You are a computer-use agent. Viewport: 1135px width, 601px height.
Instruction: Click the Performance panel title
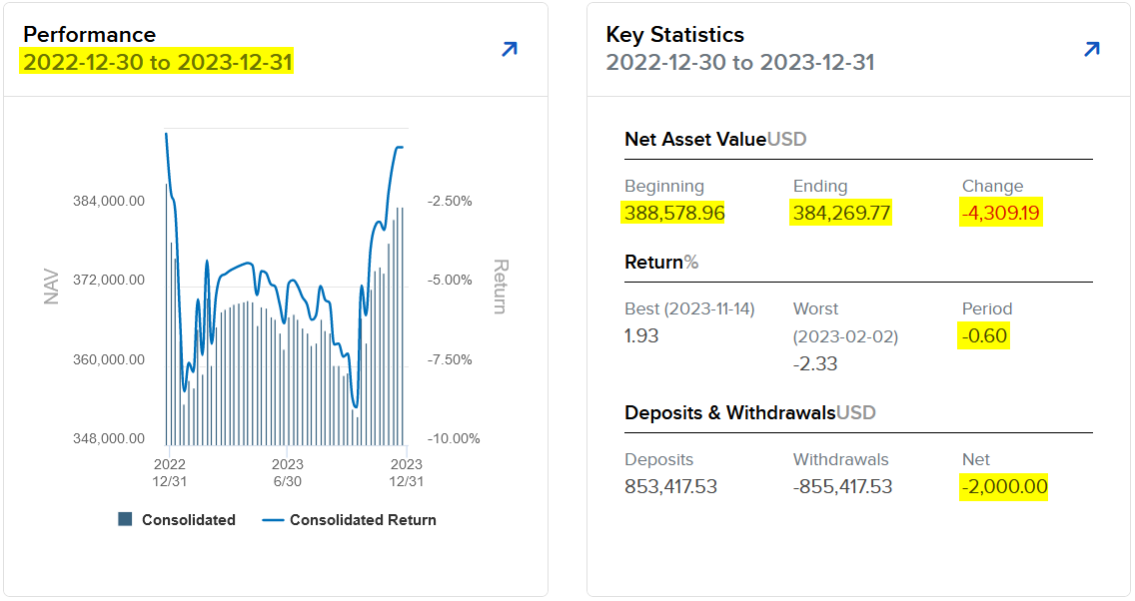pyautogui.click(x=90, y=35)
